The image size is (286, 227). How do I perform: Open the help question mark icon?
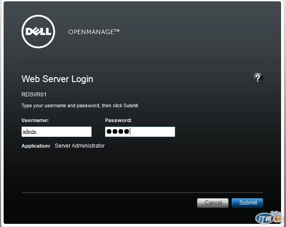(x=258, y=78)
